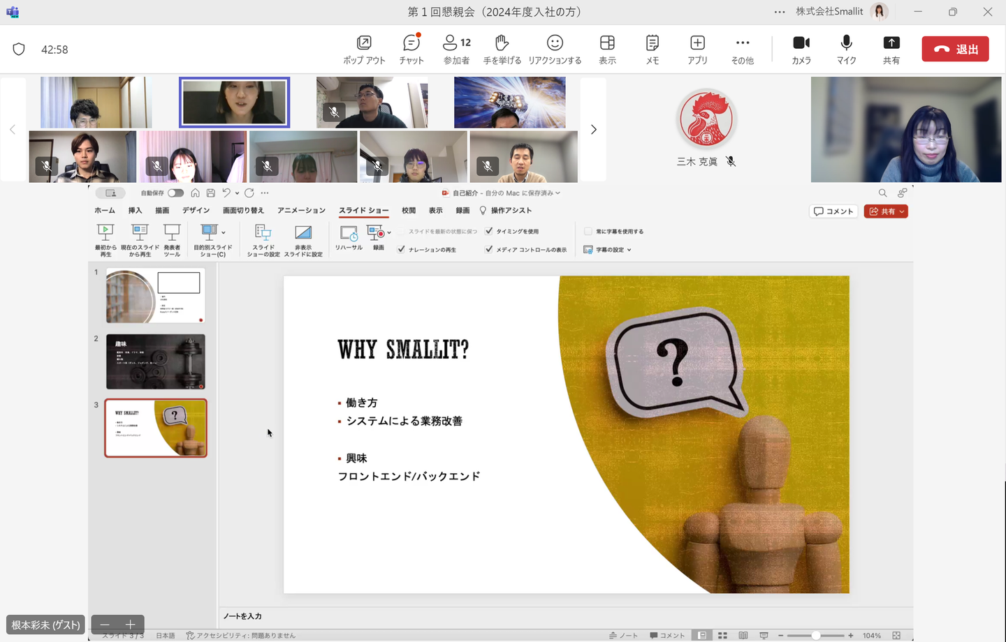Open the Teams chat panel

(411, 50)
